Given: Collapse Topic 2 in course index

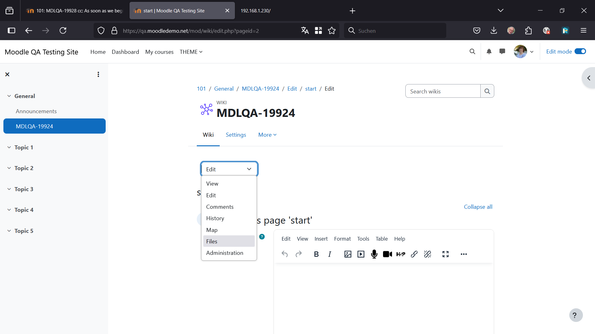Looking at the screenshot, I should [9, 168].
